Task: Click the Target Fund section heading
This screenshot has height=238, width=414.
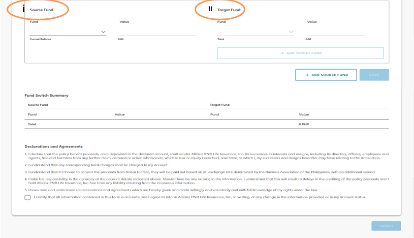Action: (x=229, y=10)
